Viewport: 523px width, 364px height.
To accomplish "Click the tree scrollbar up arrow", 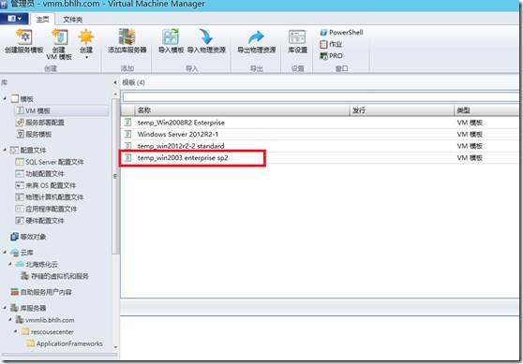I will [x=115, y=95].
